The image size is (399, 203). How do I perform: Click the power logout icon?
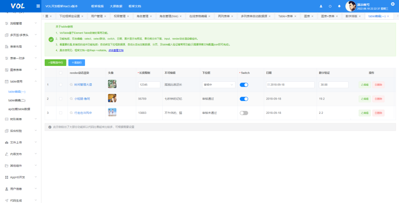coord(330,6)
